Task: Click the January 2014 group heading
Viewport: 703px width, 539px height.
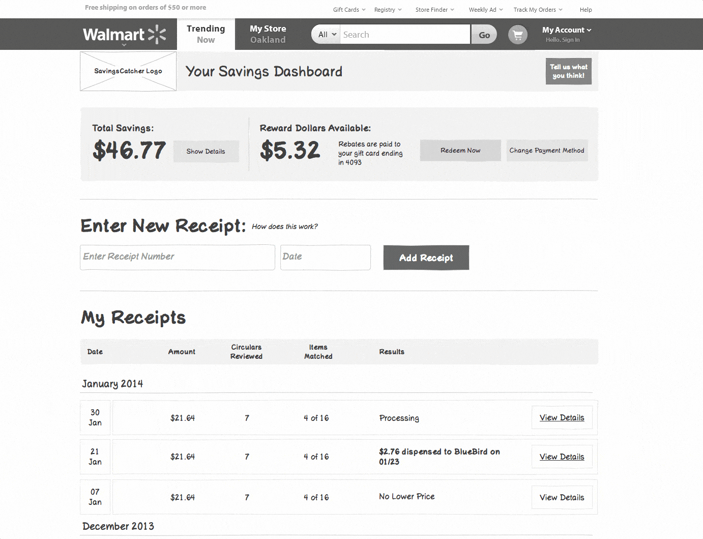Action: tap(112, 384)
